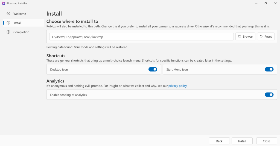Click the folder icon on the Browse button
Image resolution: width=280 pixels, height=146 pixels.
click(x=240, y=36)
